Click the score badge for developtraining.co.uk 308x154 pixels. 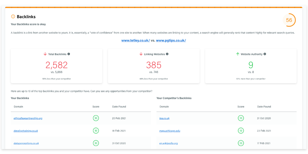tap(96, 131)
